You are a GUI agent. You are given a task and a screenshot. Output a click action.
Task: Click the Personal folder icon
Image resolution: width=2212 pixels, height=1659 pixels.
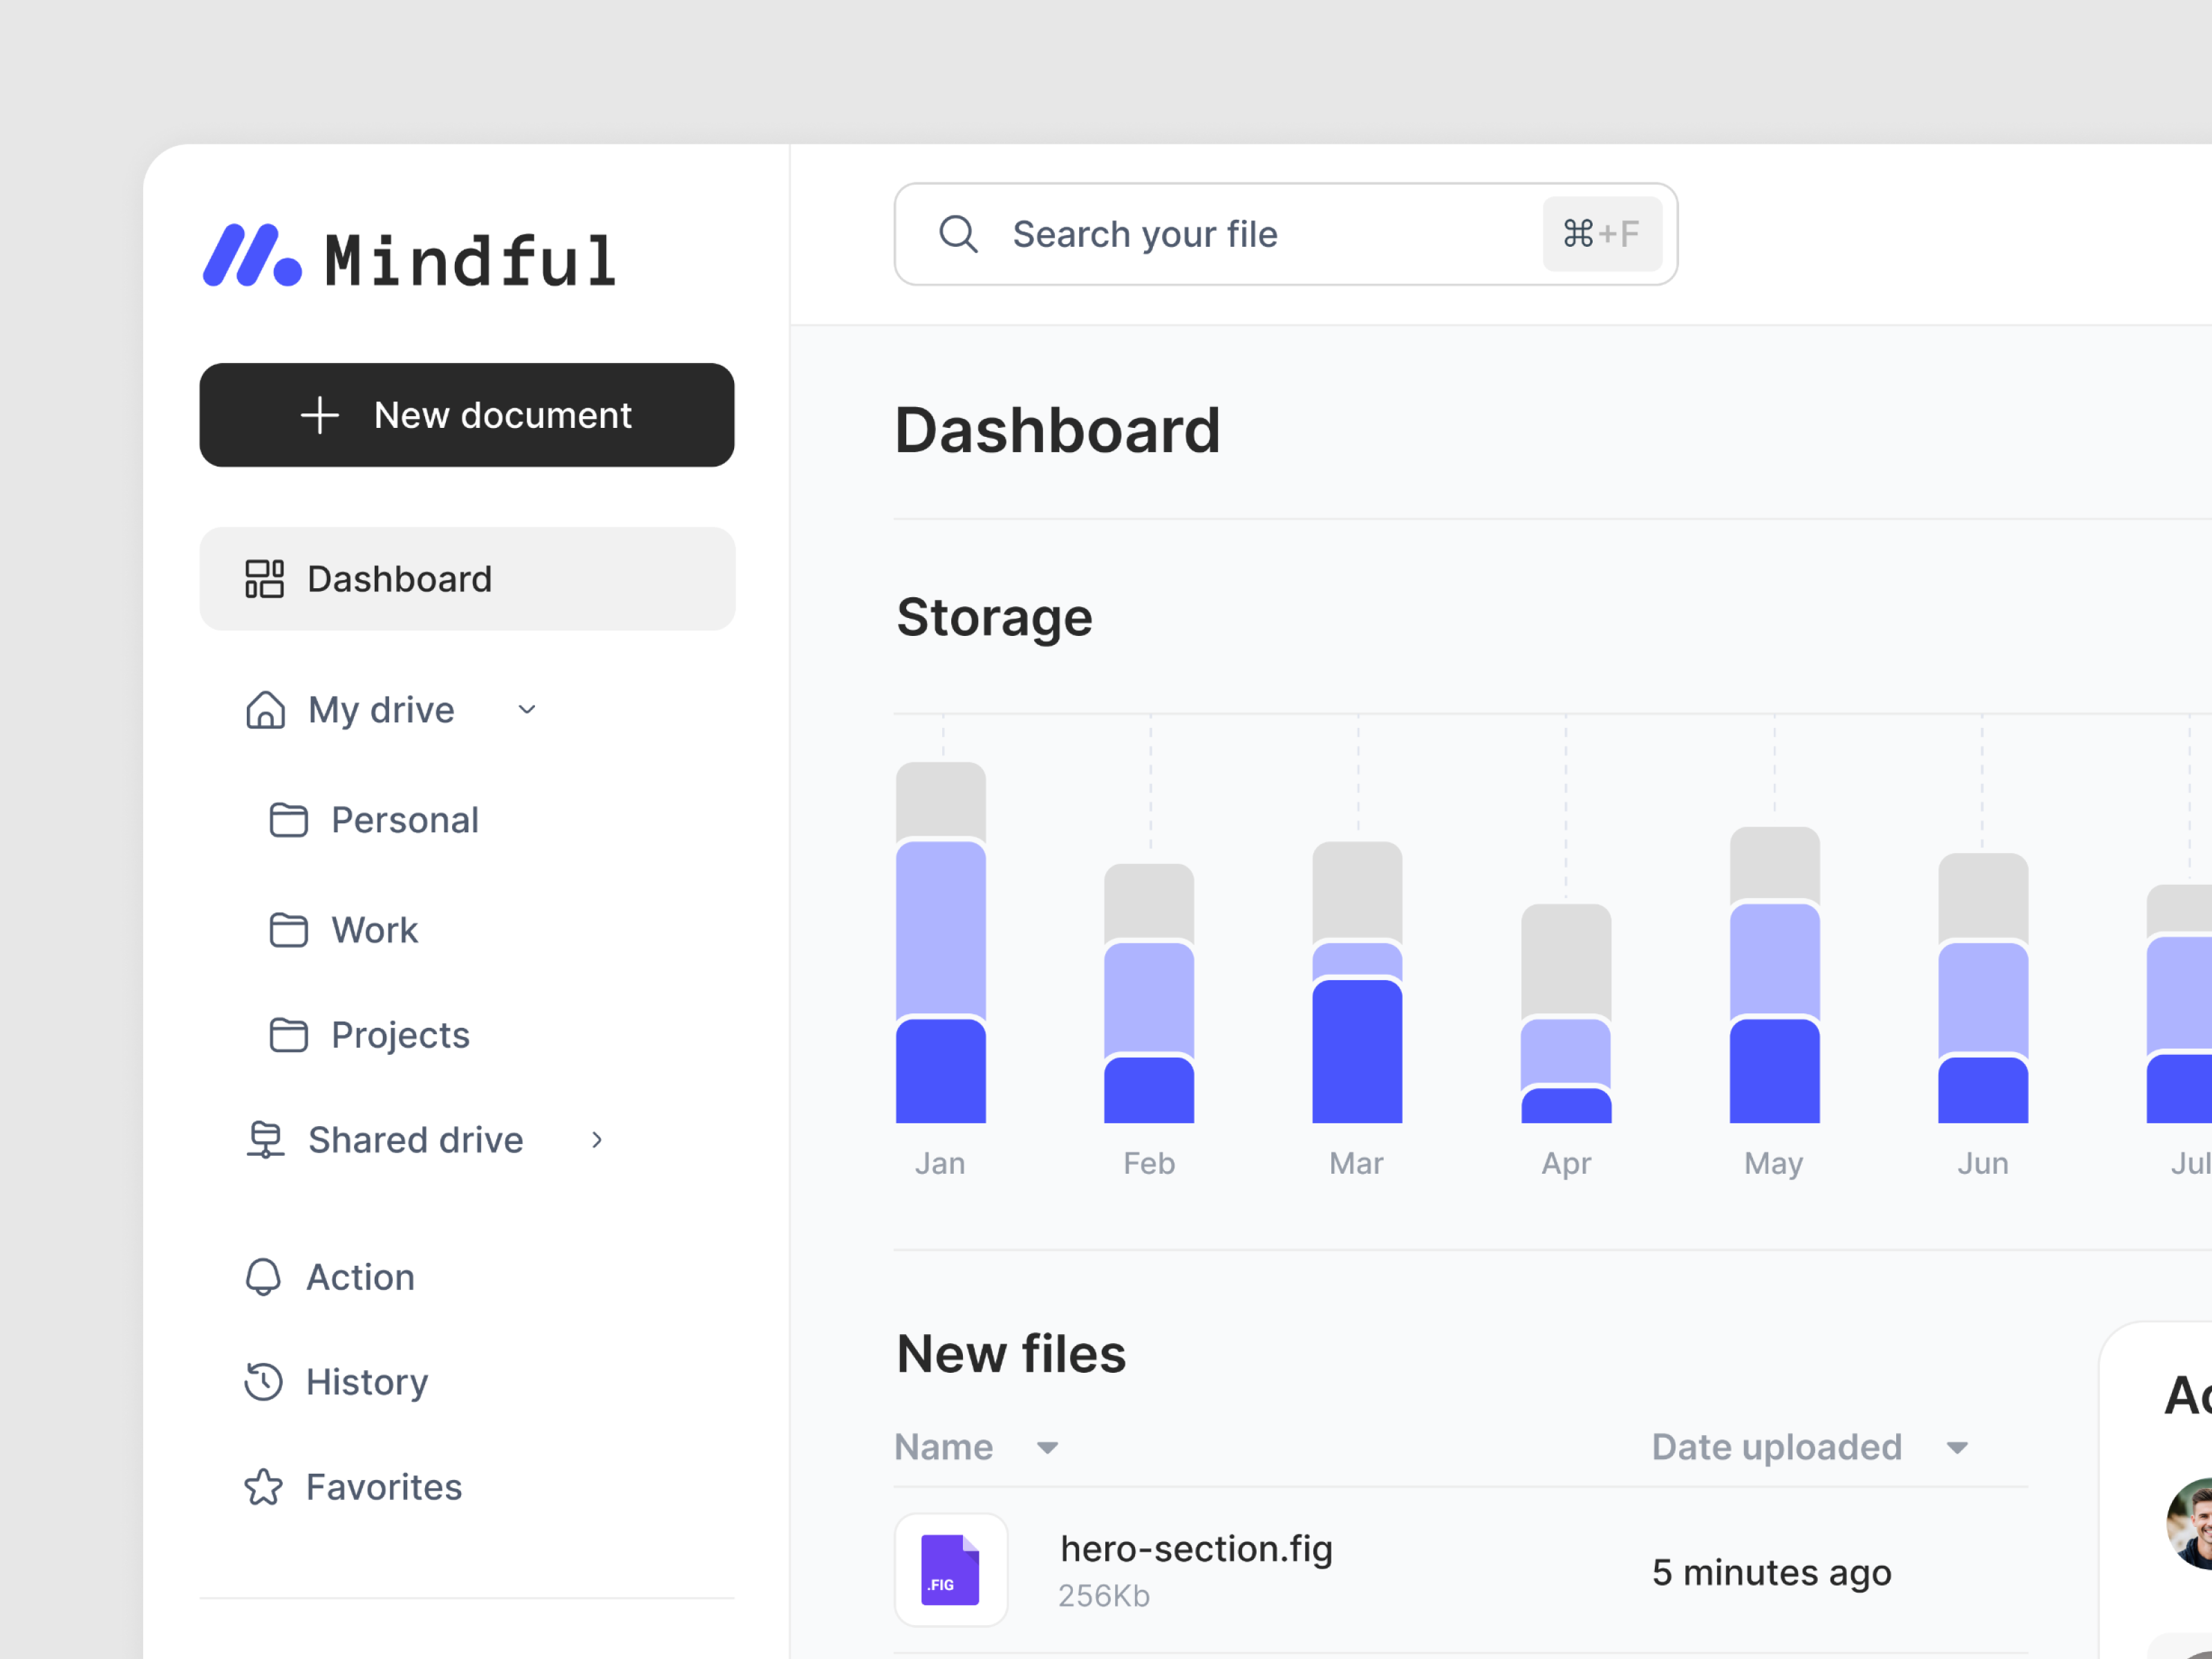tap(289, 820)
